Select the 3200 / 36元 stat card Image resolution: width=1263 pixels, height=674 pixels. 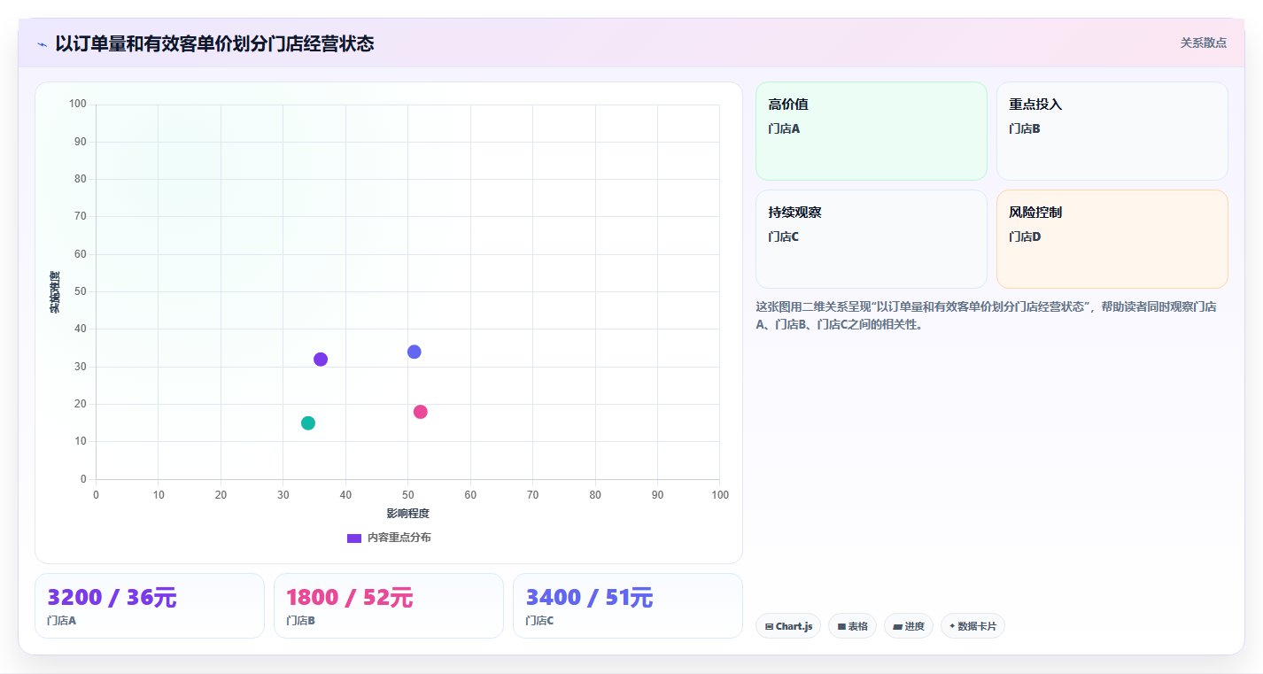150,606
